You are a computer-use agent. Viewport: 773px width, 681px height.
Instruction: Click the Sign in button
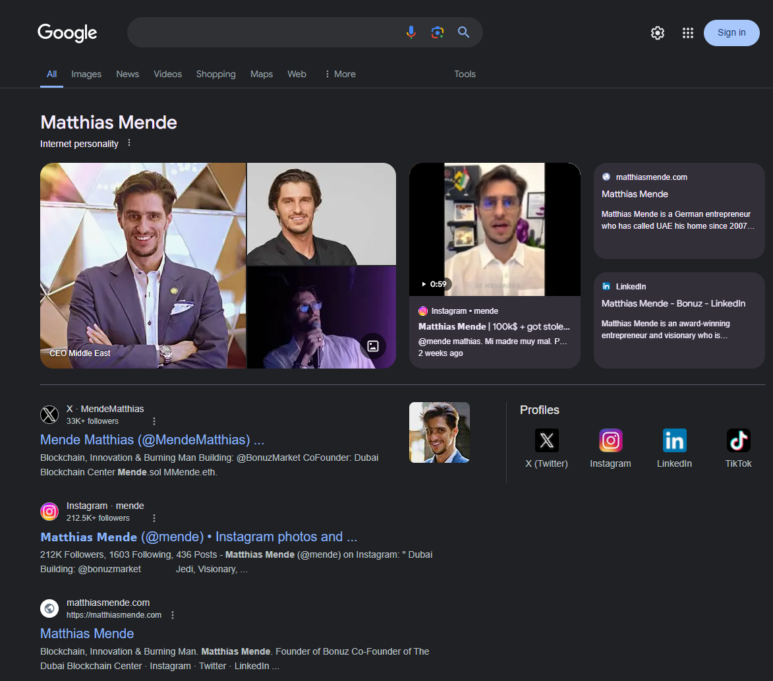pyautogui.click(x=731, y=32)
